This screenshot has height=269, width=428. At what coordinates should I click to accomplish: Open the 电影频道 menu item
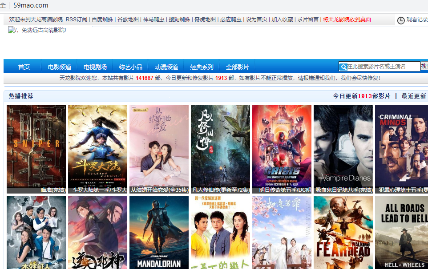point(60,67)
